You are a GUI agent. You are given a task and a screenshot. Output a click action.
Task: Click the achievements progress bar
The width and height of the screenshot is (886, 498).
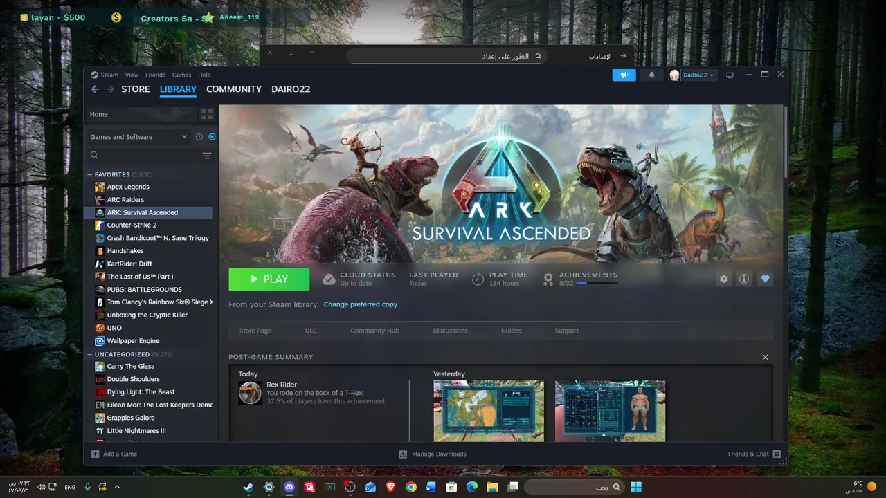point(597,284)
